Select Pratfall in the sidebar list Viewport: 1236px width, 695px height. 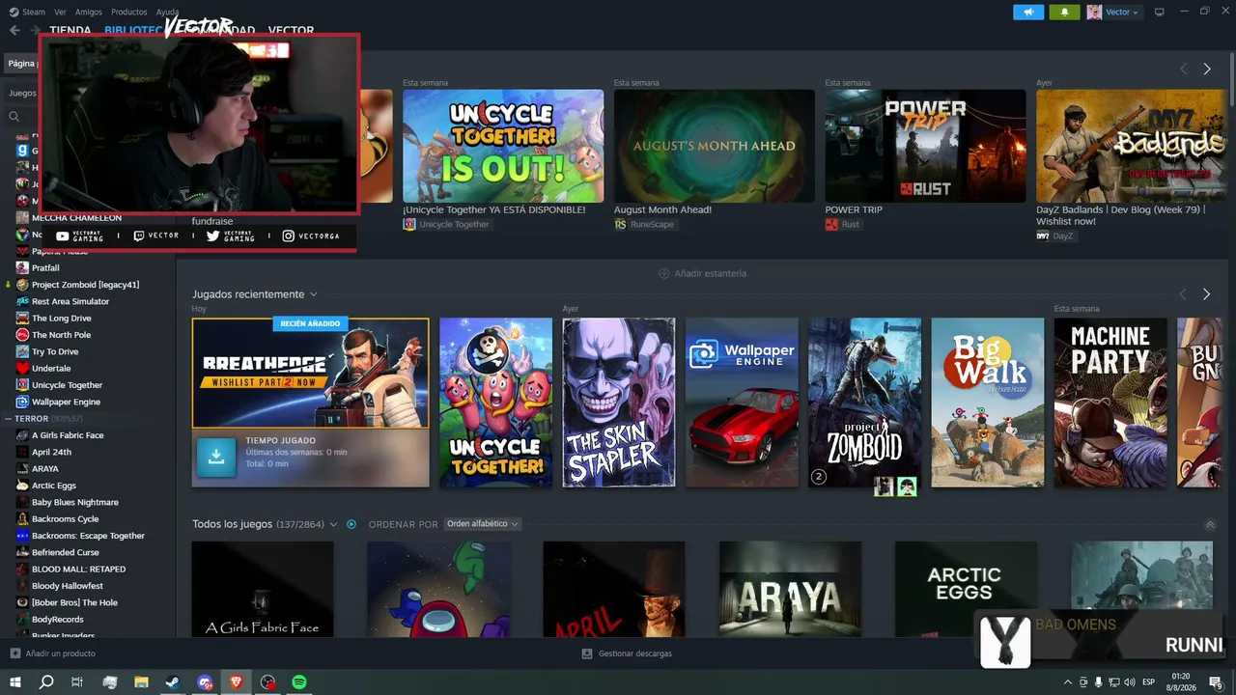click(x=45, y=267)
